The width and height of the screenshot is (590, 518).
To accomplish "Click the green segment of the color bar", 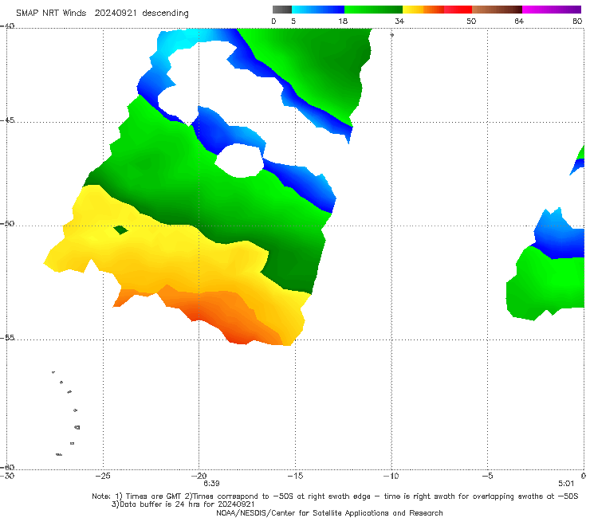I will 374,10.
